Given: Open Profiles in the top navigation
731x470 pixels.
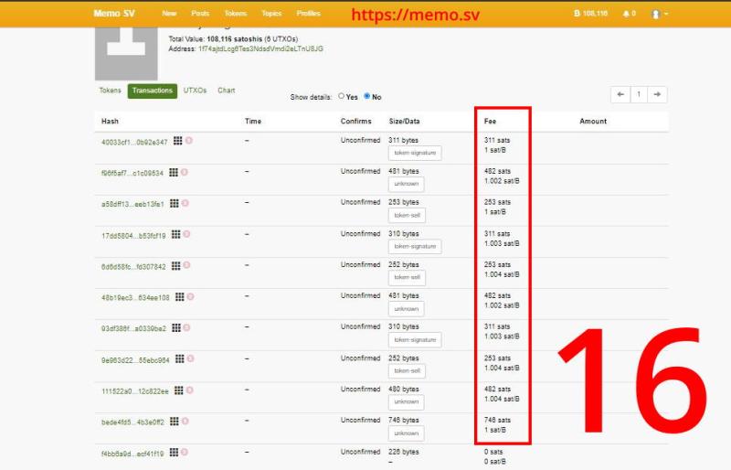Looking at the screenshot, I should point(308,13).
